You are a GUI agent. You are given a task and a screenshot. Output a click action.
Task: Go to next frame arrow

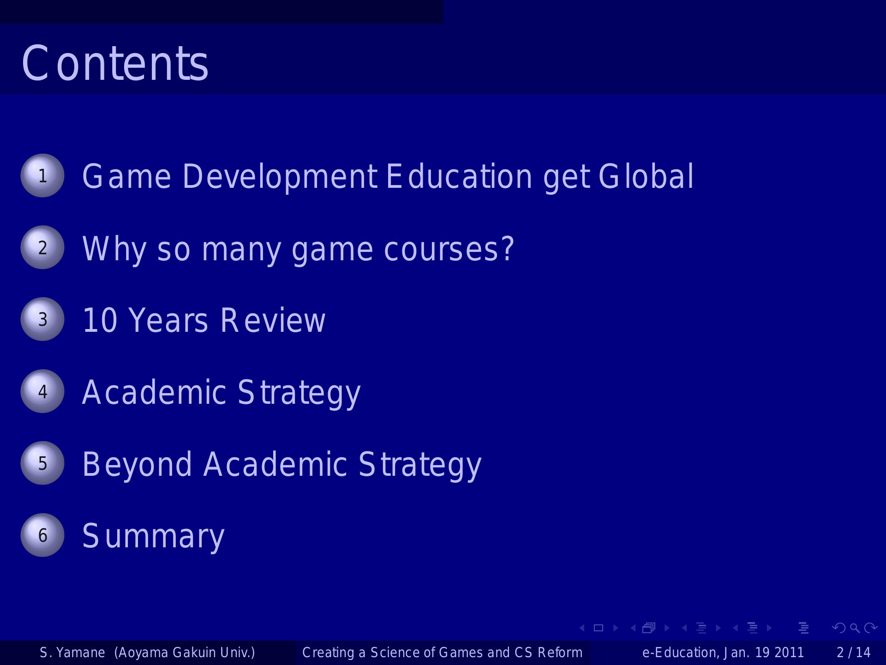tap(667, 628)
